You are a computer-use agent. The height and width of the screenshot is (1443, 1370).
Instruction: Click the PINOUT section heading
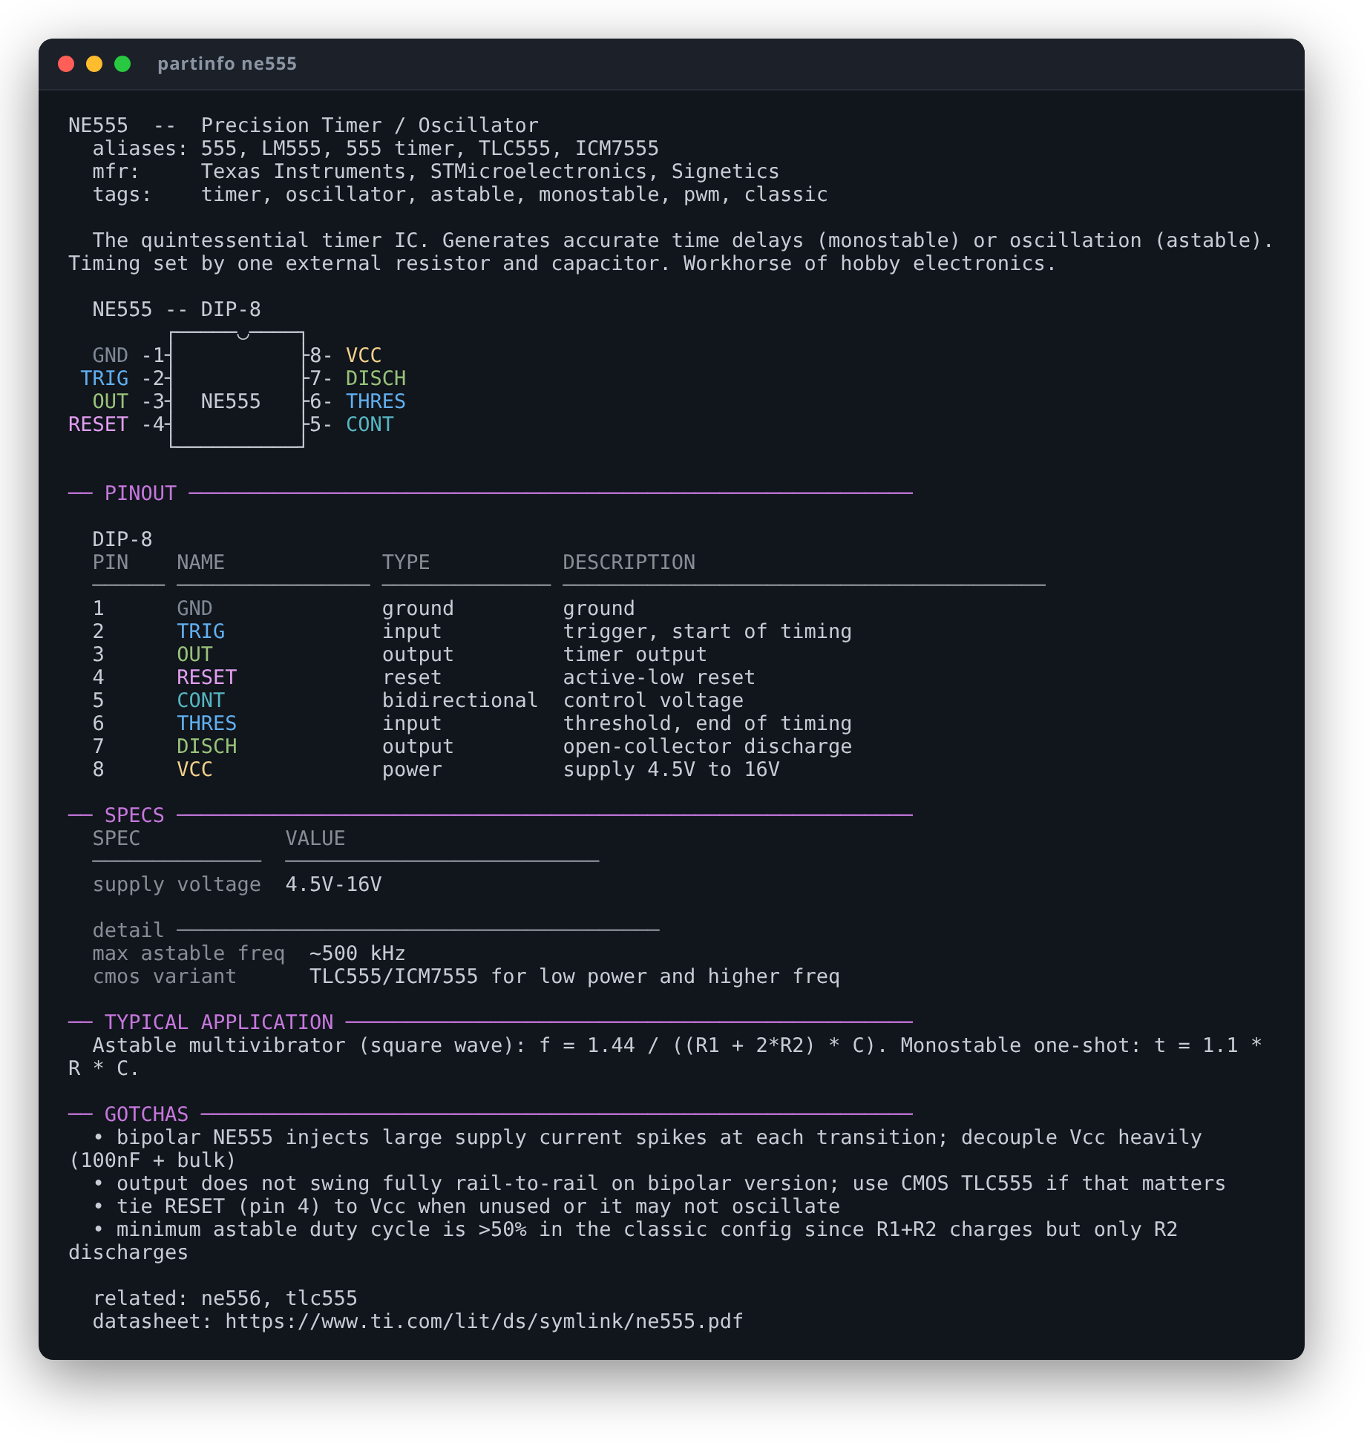(140, 493)
